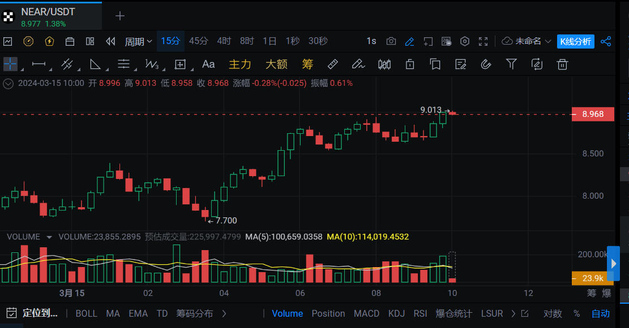
Task: Click the fullscreen expand icon
Action: pyautogui.click(x=483, y=41)
